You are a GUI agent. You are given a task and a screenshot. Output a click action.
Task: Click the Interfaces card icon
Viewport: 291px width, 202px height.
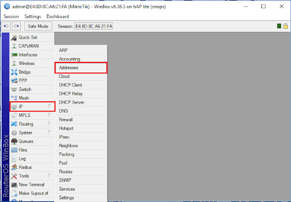click(14, 55)
